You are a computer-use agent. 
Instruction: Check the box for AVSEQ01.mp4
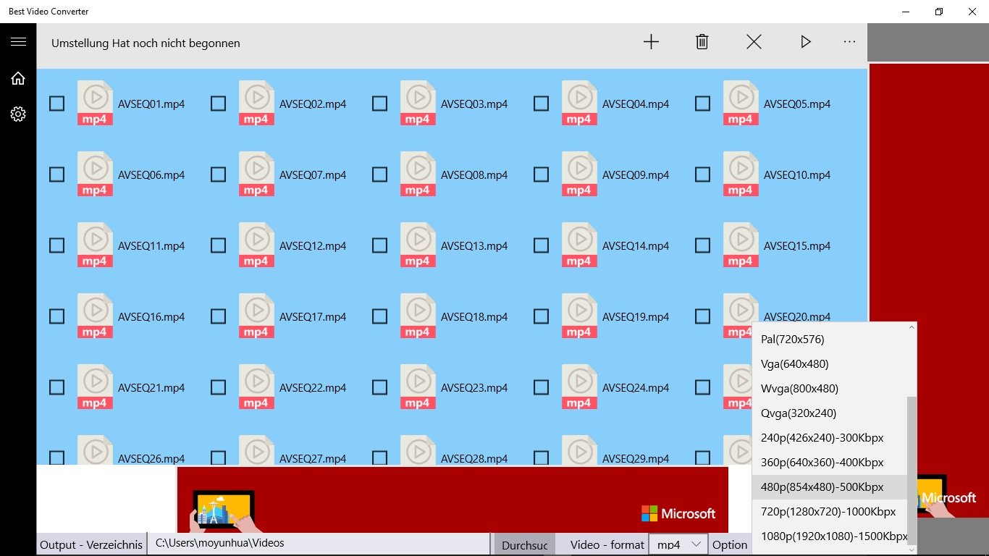tap(56, 104)
